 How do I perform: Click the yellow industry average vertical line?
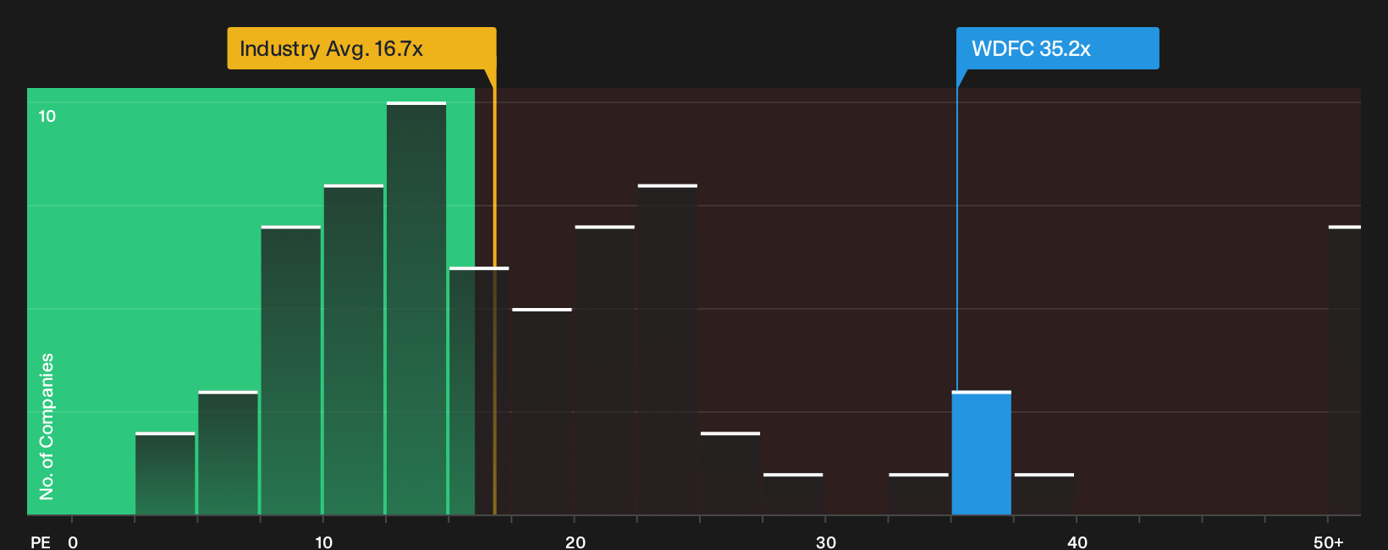tap(494, 292)
